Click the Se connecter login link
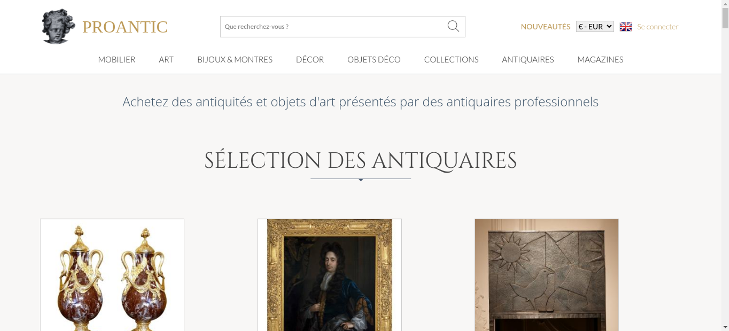Screen dimensions: 729x331 (x=658, y=27)
